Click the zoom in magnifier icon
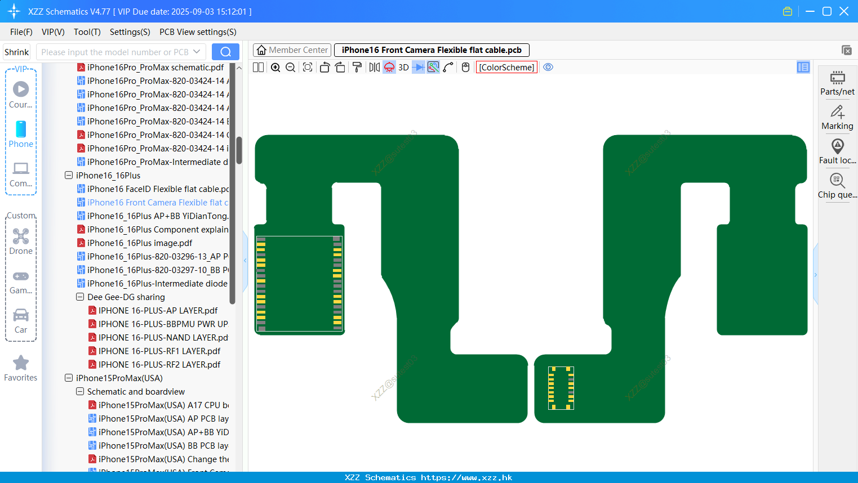This screenshot has height=483, width=858. click(x=275, y=68)
